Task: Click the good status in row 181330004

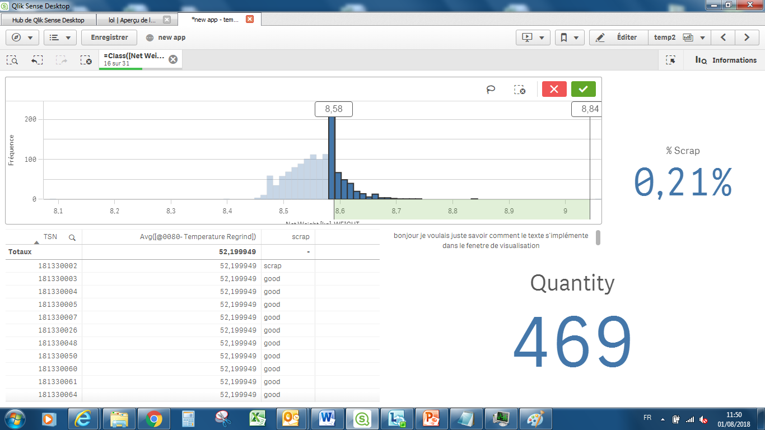Action: pyautogui.click(x=272, y=292)
